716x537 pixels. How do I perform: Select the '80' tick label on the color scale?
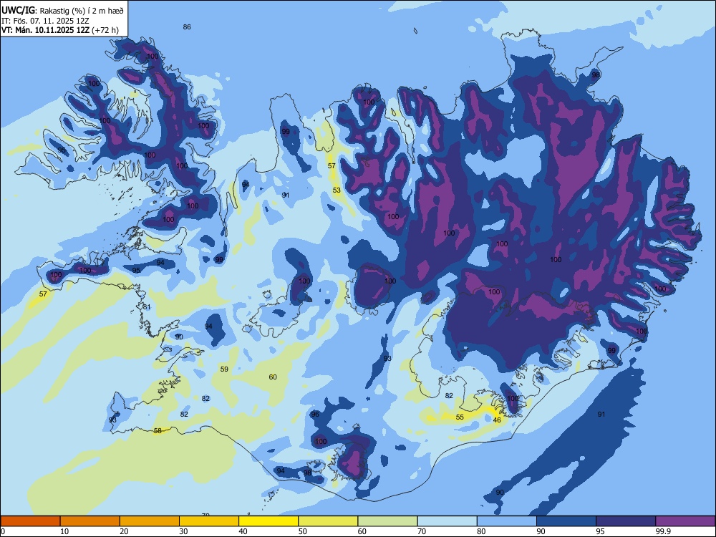(x=481, y=531)
